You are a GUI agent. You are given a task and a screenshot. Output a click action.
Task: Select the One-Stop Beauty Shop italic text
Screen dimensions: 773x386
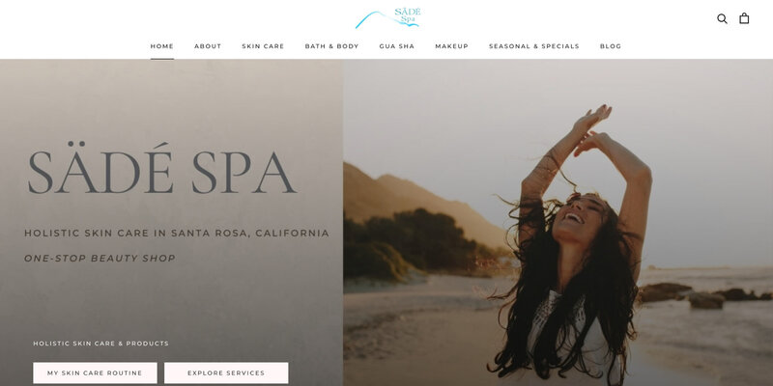pos(100,258)
